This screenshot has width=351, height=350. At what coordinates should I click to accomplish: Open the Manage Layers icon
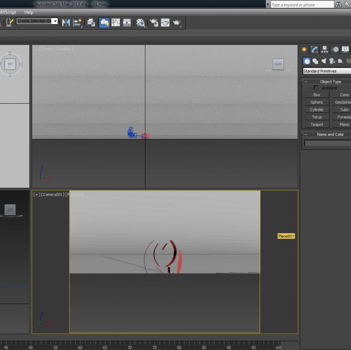[x=91, y=22]
